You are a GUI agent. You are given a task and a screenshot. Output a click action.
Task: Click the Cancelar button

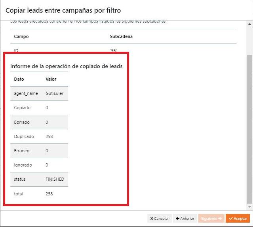(x=160, y=219)
